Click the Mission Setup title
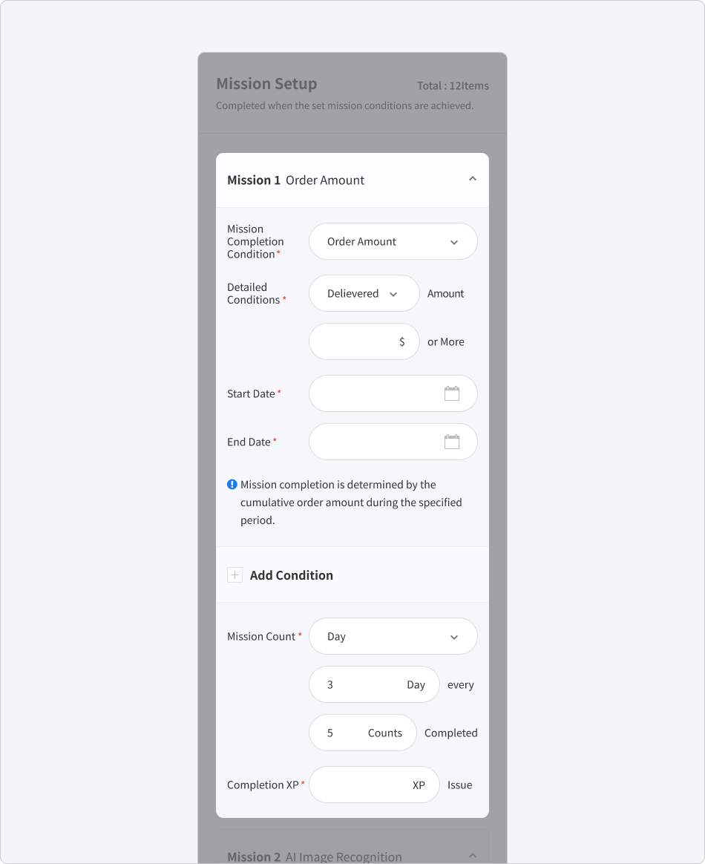The height and width of the screenshot is (864, 705). (266, 84)
